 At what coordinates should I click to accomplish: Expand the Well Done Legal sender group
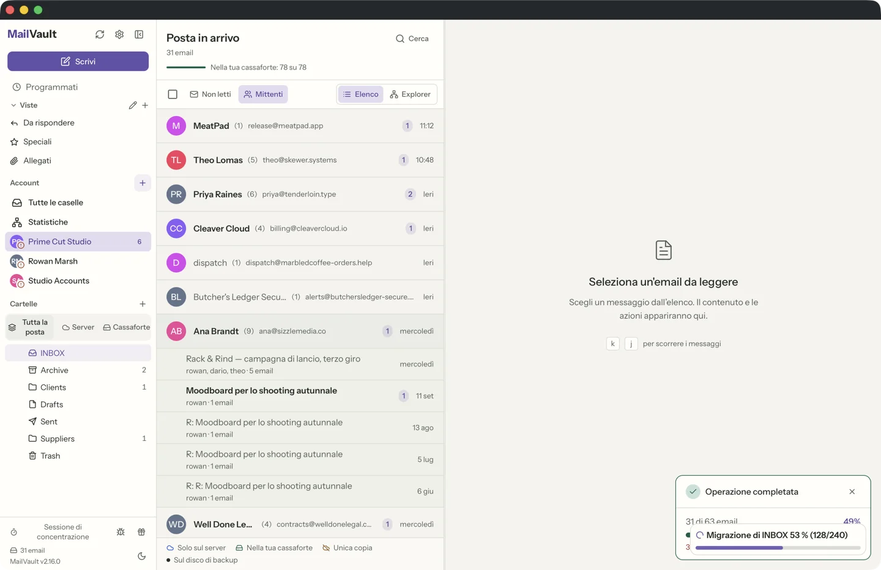pyautogui.click(x=300, y=524)
